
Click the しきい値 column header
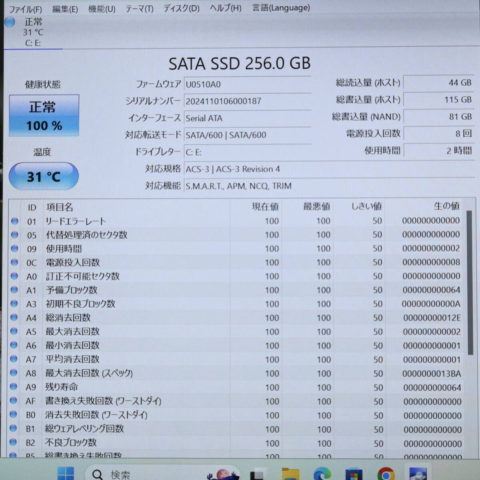(366, 206)
